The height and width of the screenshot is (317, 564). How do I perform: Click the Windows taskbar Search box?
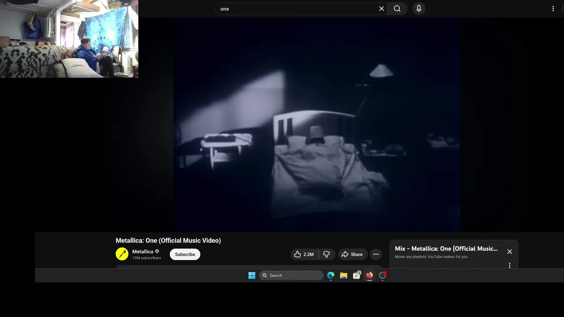[x=291, y=275]
